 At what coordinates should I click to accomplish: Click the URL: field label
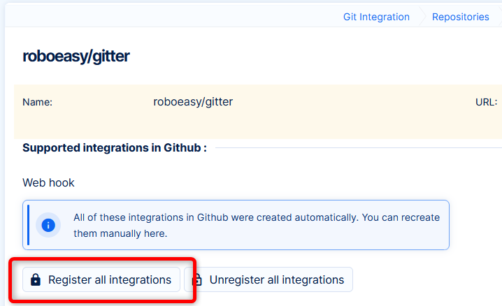(x=486, y=102)
